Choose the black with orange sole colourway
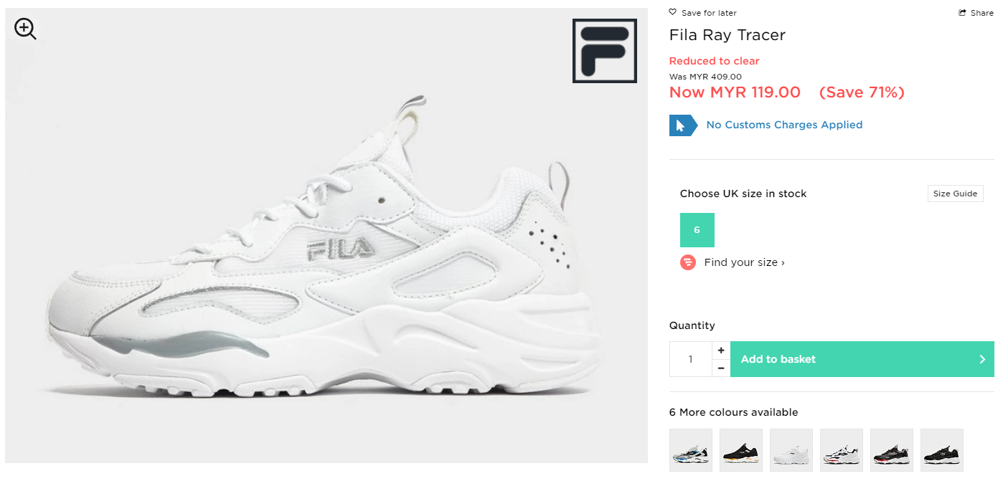Image resolution: width=1003 pixels, height=481 pixels. point(741,450)
